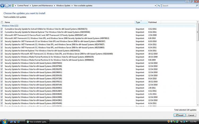The width and height of the screenshot is (199, 124).
Task: Click the View available updates breadcrumb
Action: coord(83,6)
